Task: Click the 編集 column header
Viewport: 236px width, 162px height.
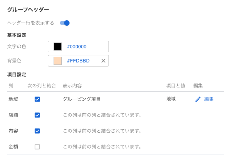Action: pos(198,86)
